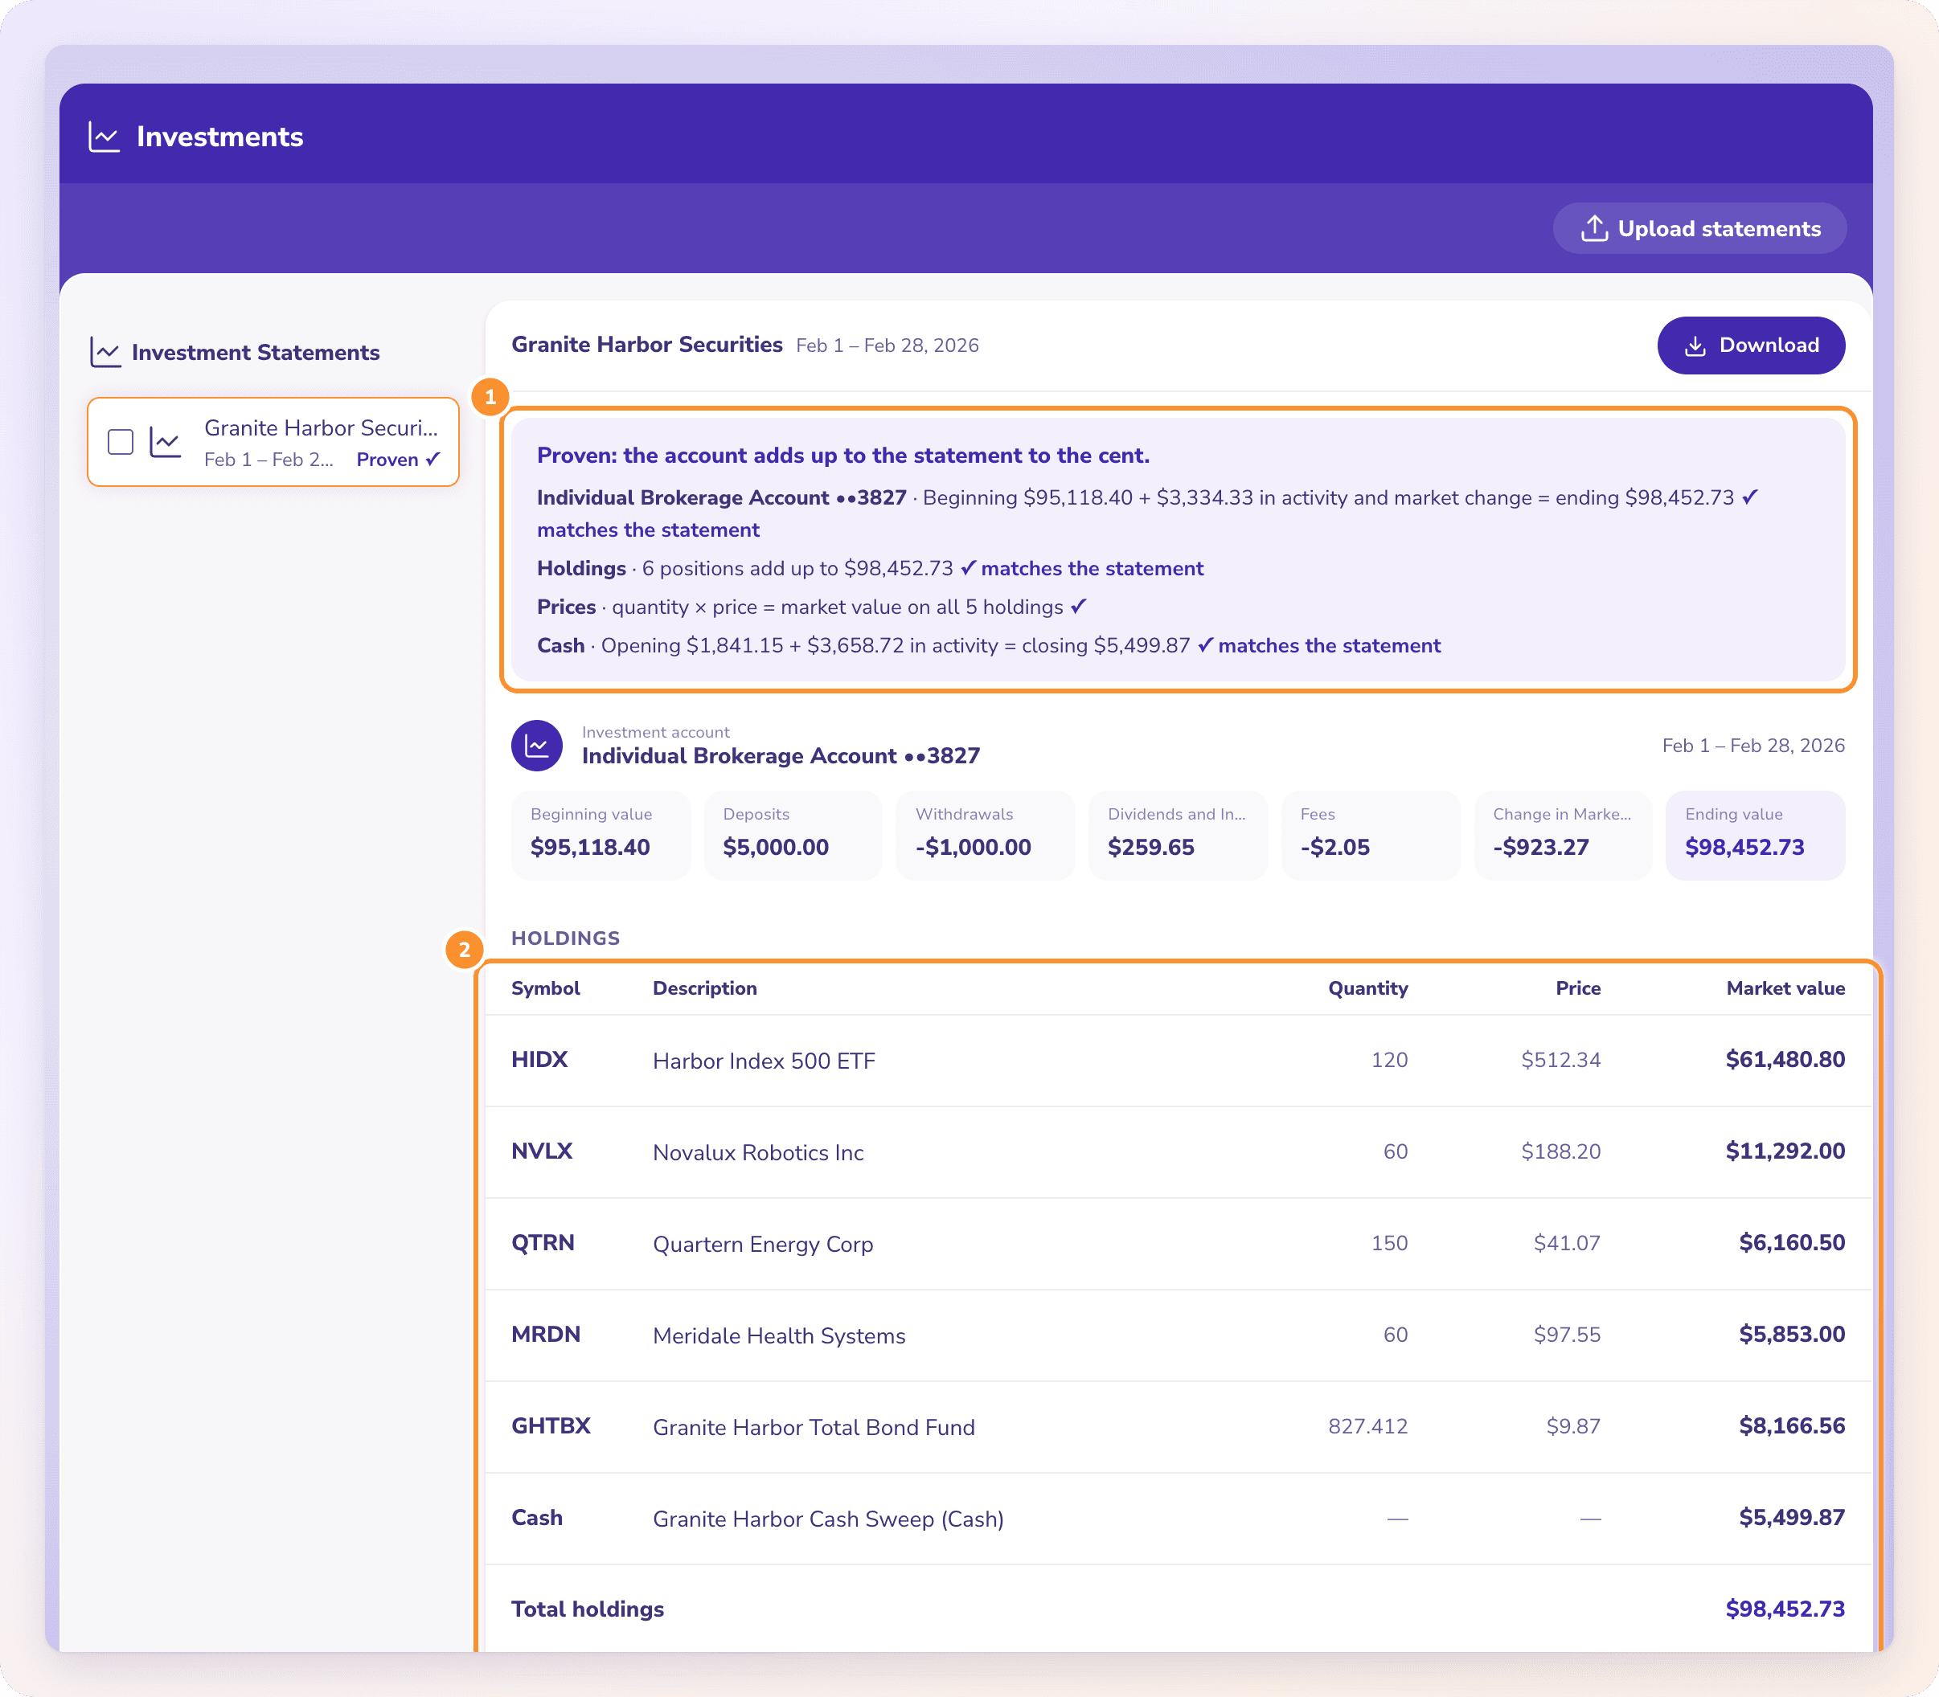Click Dividends and In... $259.65 card
1939x1697 pixels.
pos(1178,836)
